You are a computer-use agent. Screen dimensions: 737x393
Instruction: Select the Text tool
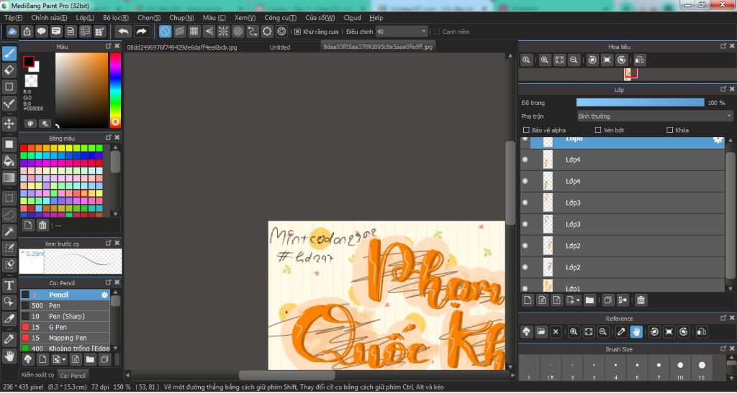click(x=9, y=285)
